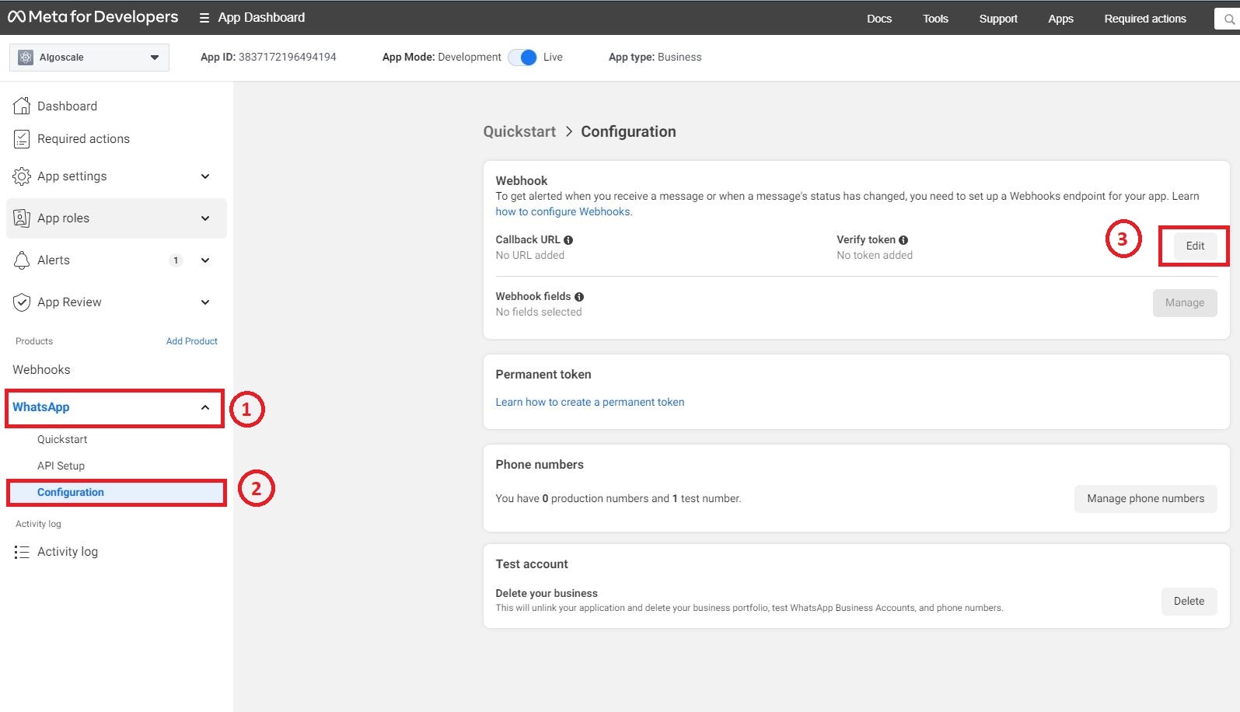This screenshot has width=1240, height=712.
Task: Click the Manage webhook fields button
Action: point(1185,303)
